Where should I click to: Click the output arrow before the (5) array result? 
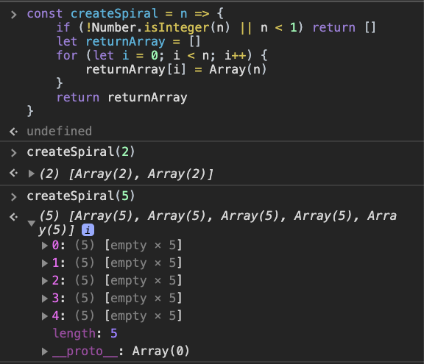(x=13, y=217)
